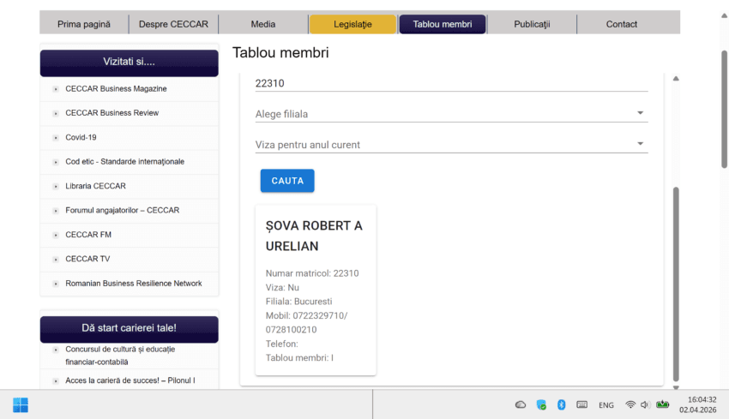Open Wi-Fi network settings icon
Image resolution: width=729 pixels, height=419 pixels.
[x=630, y=404]
